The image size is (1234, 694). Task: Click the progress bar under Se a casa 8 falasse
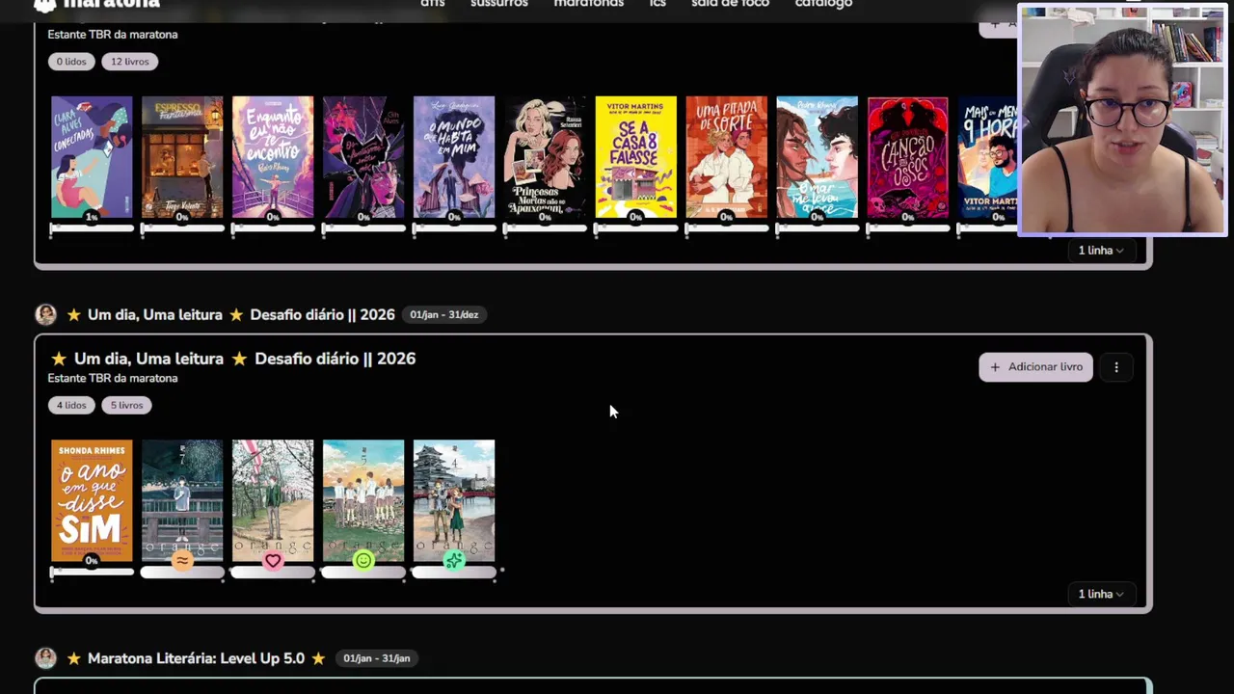coord(635,228)
